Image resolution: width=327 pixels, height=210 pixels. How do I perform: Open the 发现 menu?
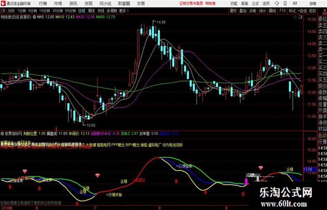[x=89, y=3]
